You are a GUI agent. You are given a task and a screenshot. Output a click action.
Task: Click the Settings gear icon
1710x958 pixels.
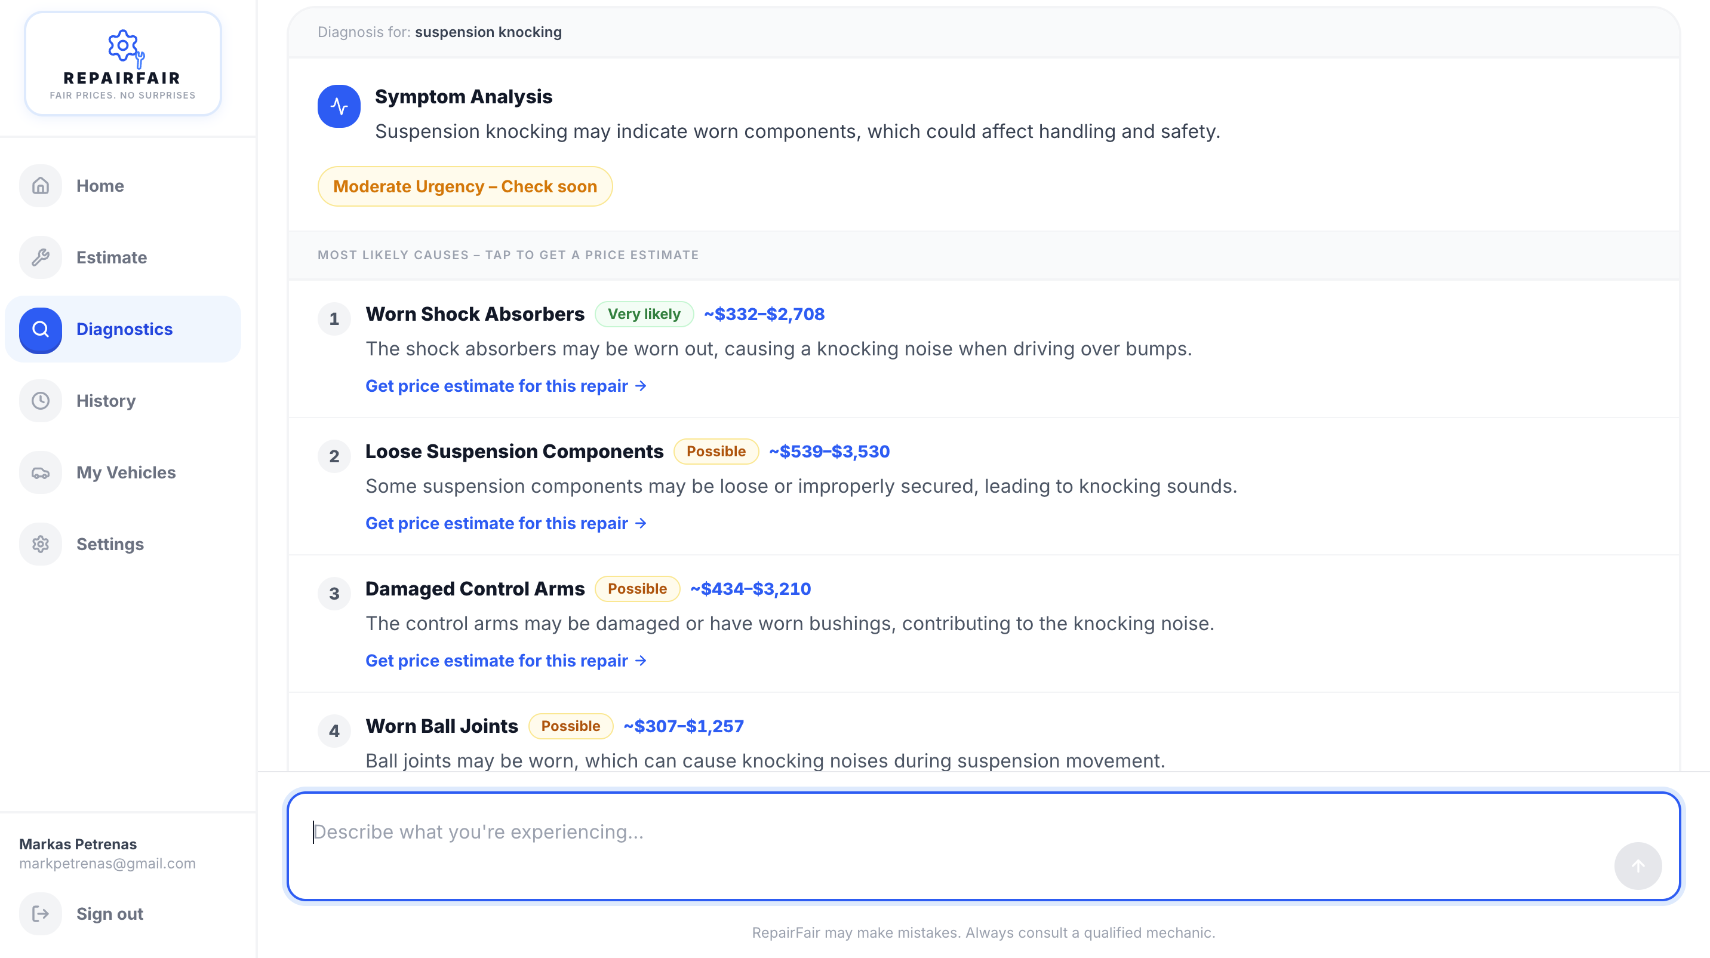click(41, 544)
